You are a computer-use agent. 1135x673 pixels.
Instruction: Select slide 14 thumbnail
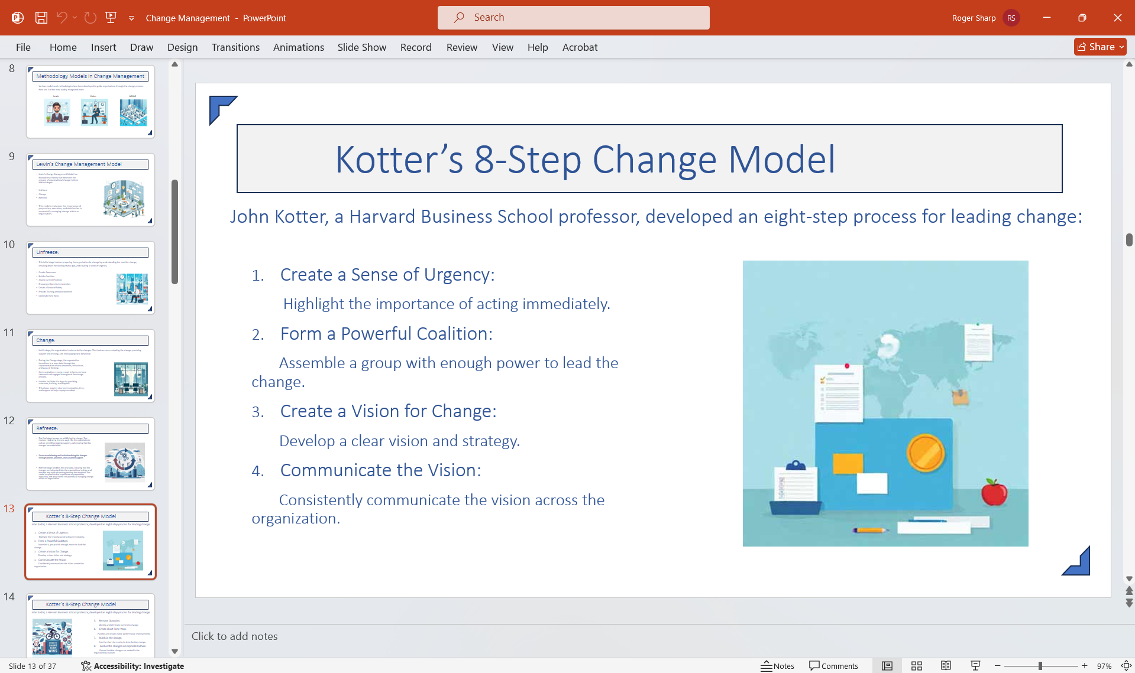coord(90,625)
